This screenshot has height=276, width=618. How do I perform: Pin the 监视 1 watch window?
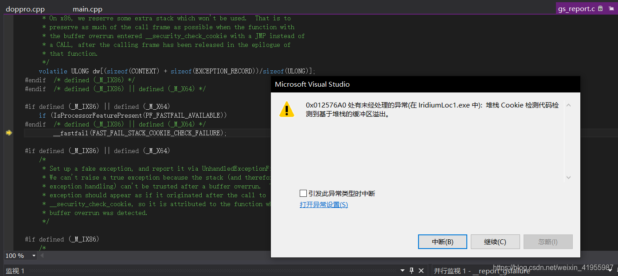click(412, 270)
